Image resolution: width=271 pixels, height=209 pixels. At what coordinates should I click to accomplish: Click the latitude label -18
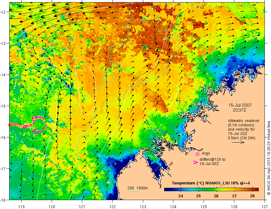coord(3,200)
